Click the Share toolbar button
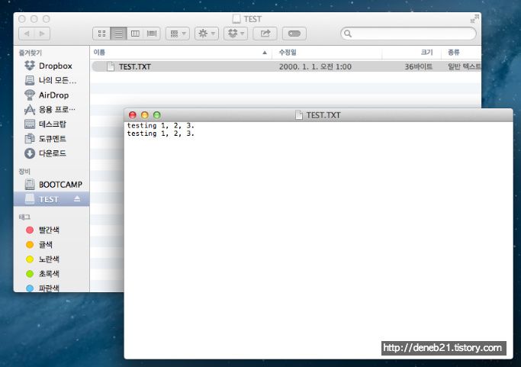Image resolution: width=521 pixels, height=367 pixels. point(265,34)
